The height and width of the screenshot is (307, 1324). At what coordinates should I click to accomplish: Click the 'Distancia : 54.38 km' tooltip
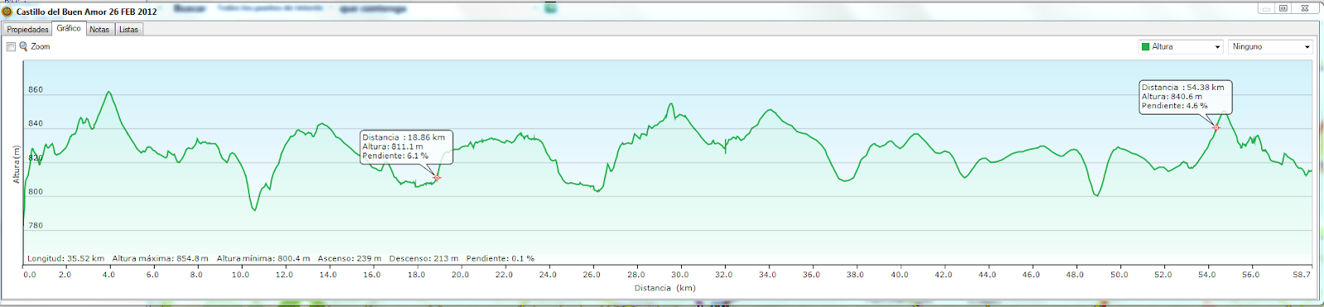[1186, 97]
